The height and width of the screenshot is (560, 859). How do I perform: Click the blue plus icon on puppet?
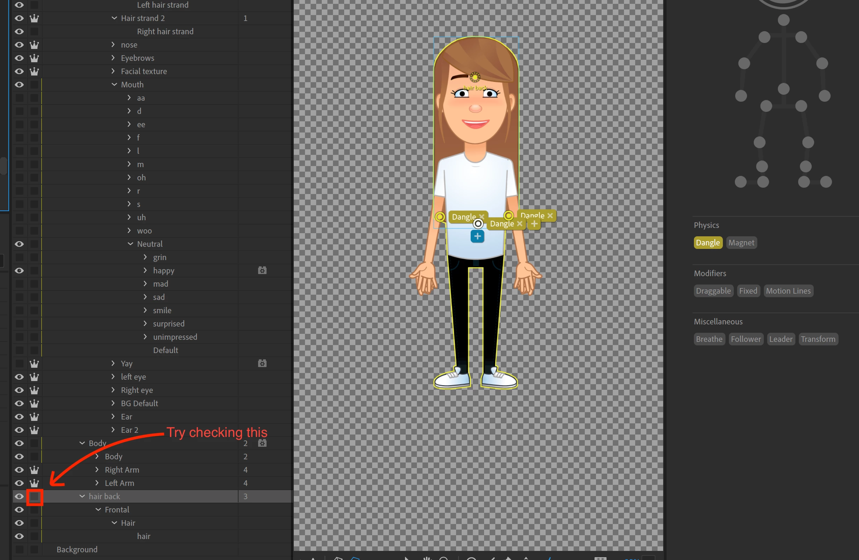477,236
